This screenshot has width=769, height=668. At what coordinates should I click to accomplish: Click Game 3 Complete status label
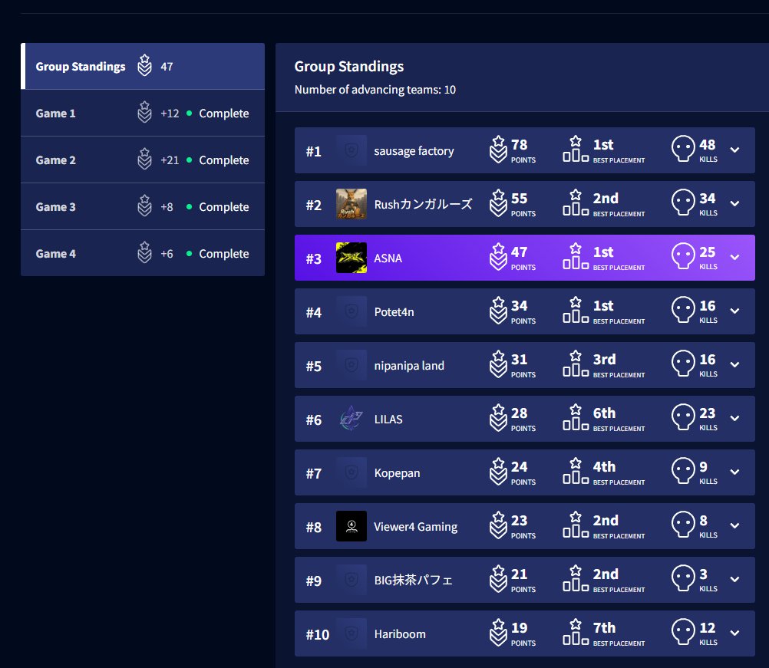223,207
